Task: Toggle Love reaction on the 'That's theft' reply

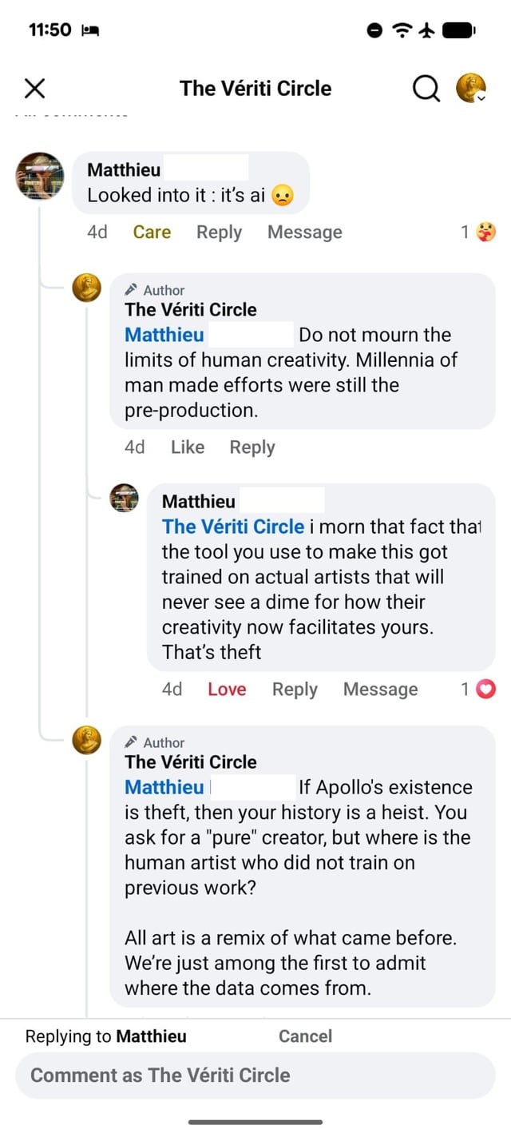Action: click(x=227, y=690)
